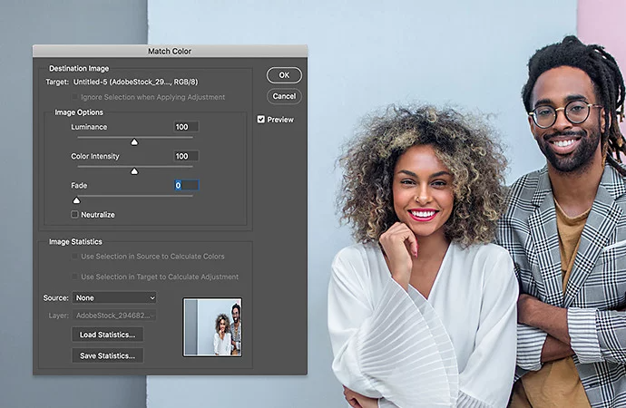The height and width of the screenshot is (408, 626).
Task: Click the Fade slider handle
Action: [76, 199]
